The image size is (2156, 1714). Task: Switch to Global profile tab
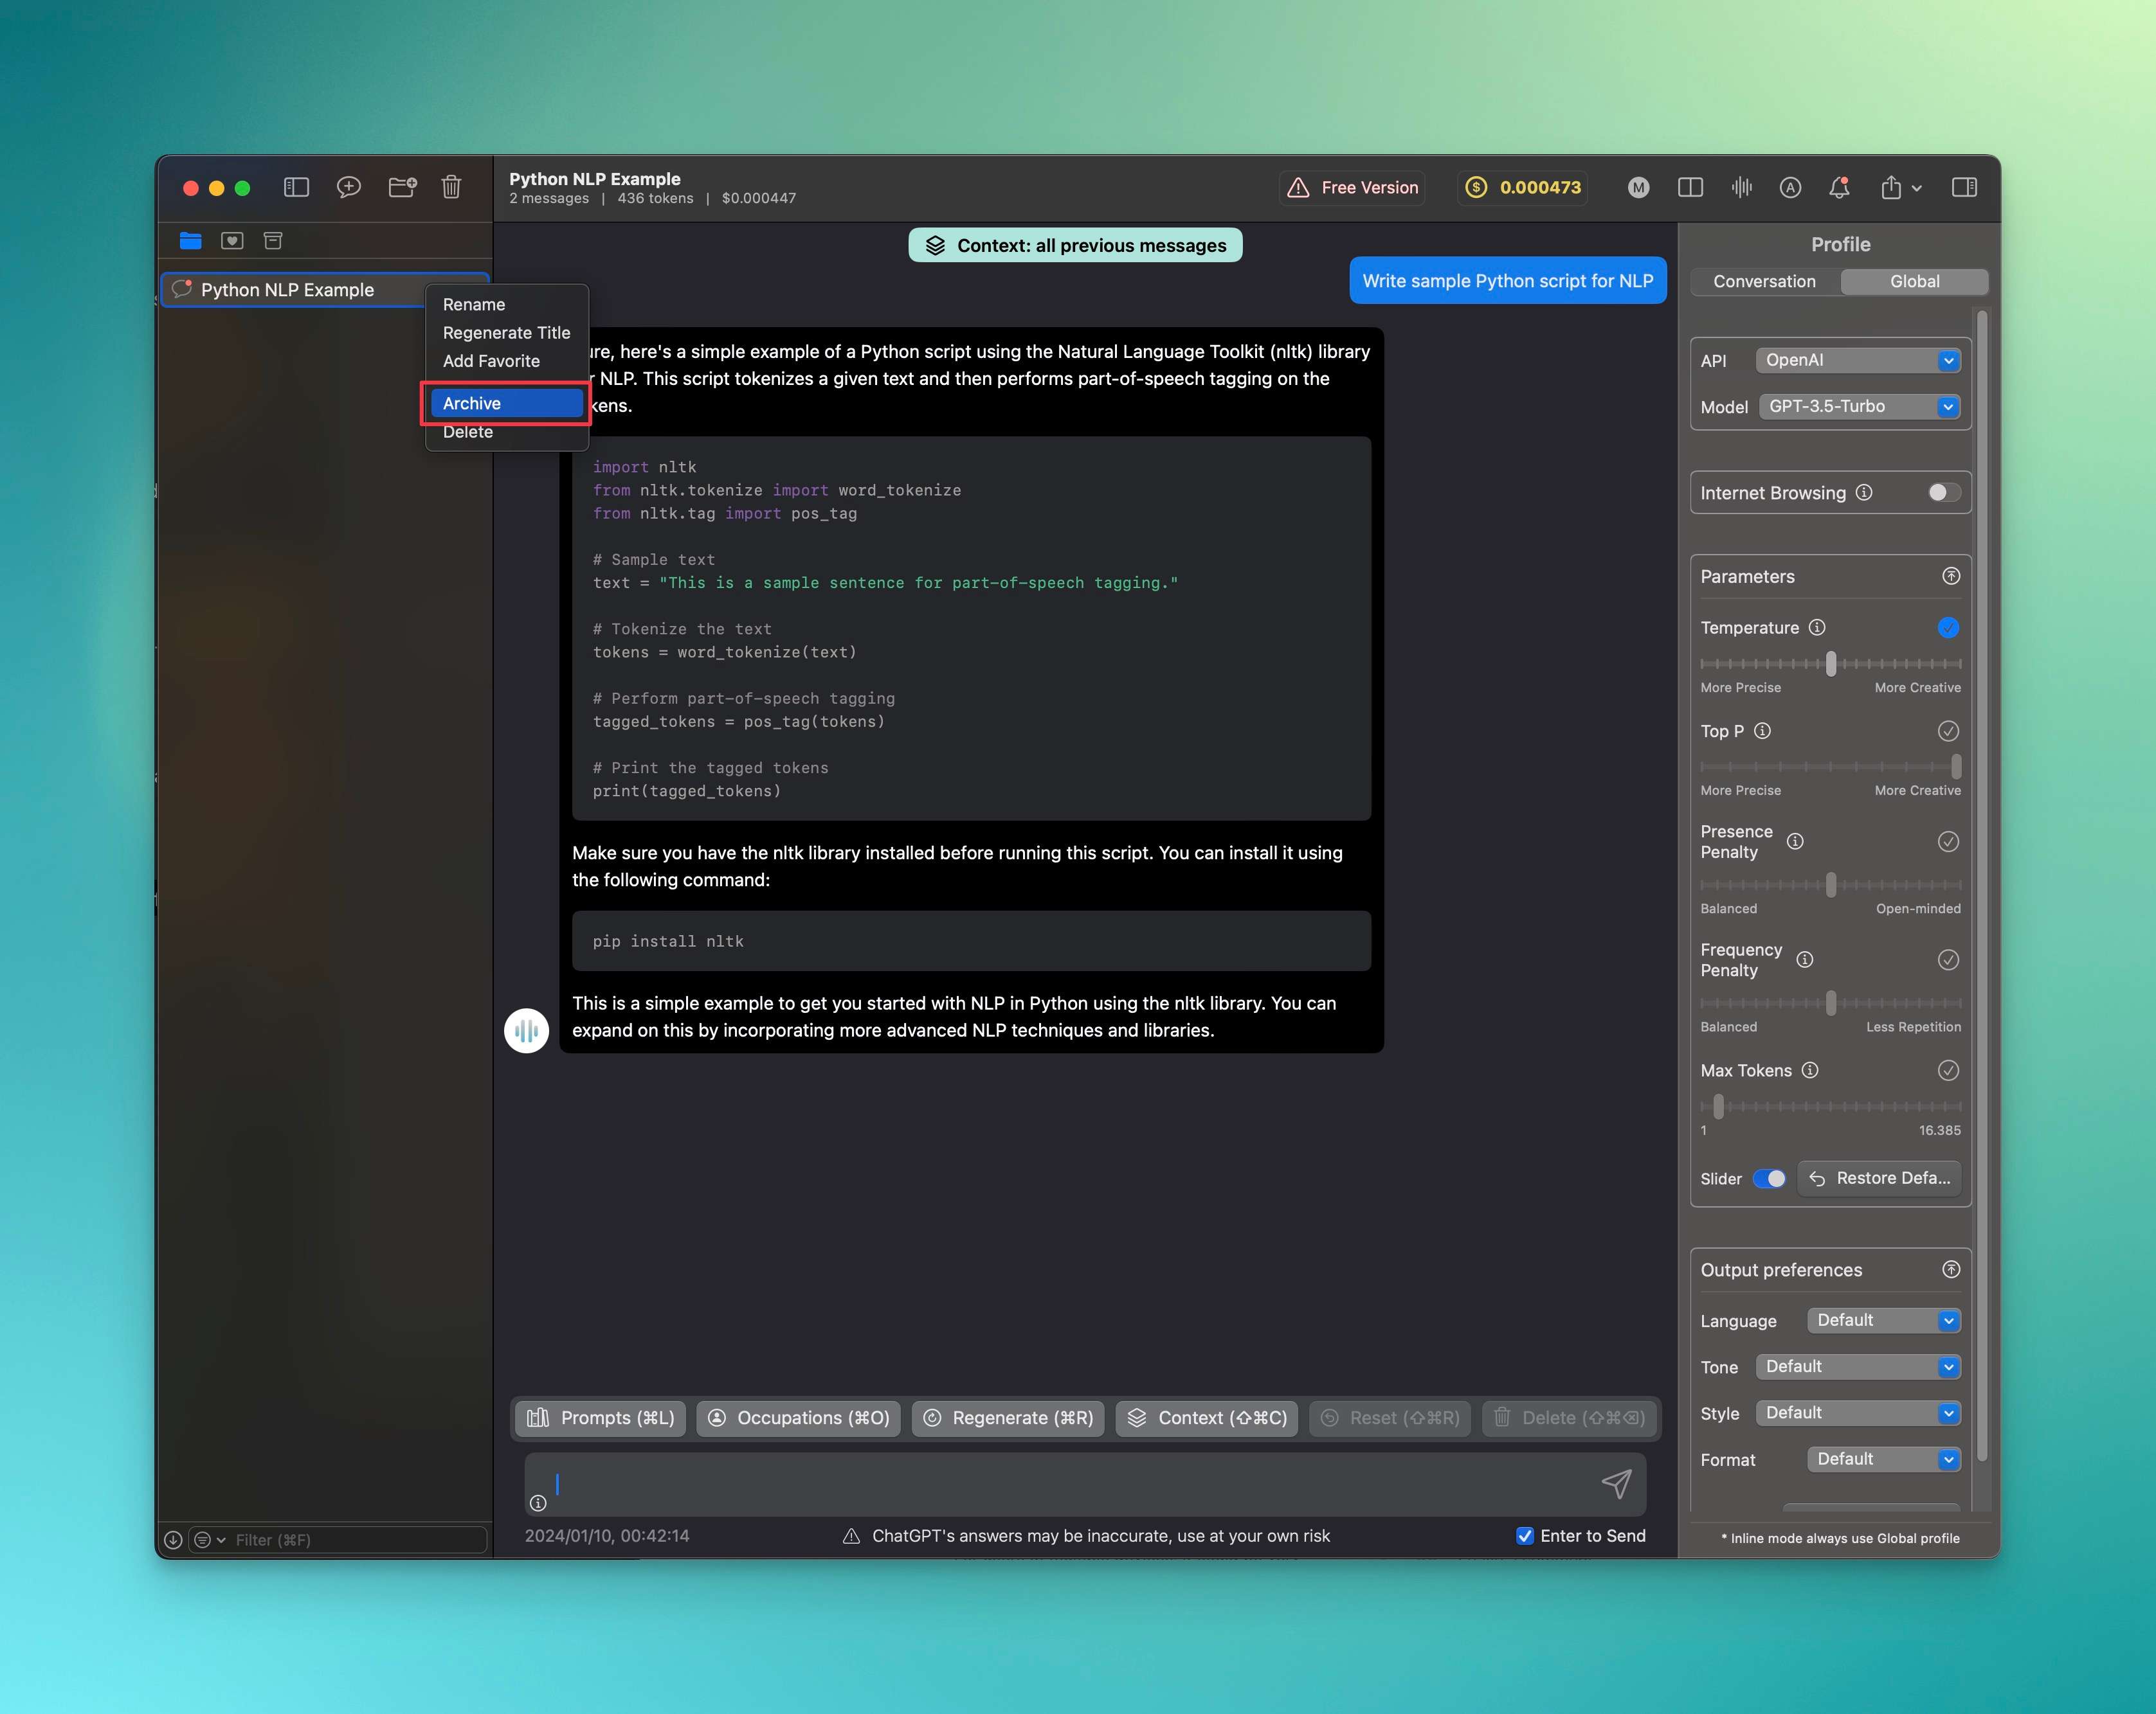(x=1914, y=282)
